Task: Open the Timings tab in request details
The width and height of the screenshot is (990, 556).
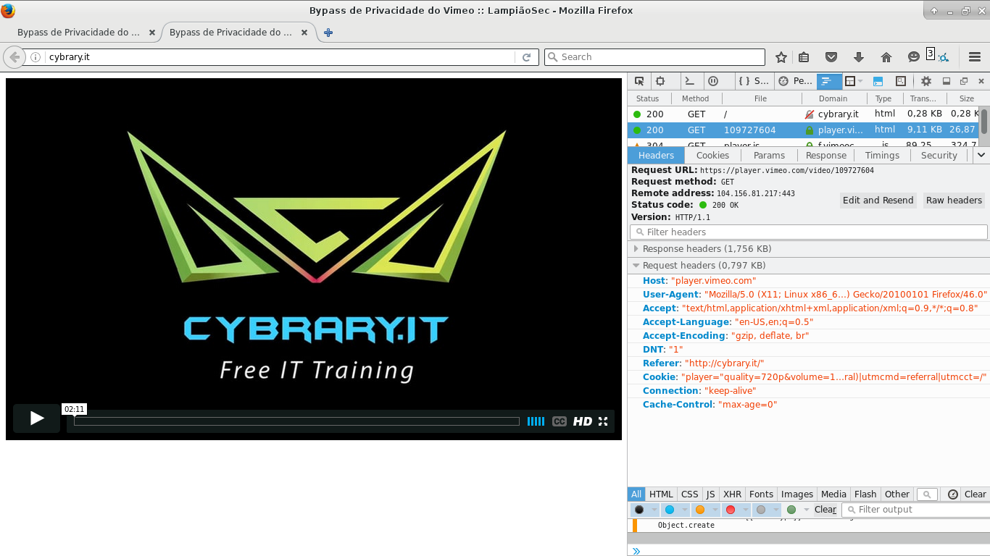Action: click(x=882, y=156)
